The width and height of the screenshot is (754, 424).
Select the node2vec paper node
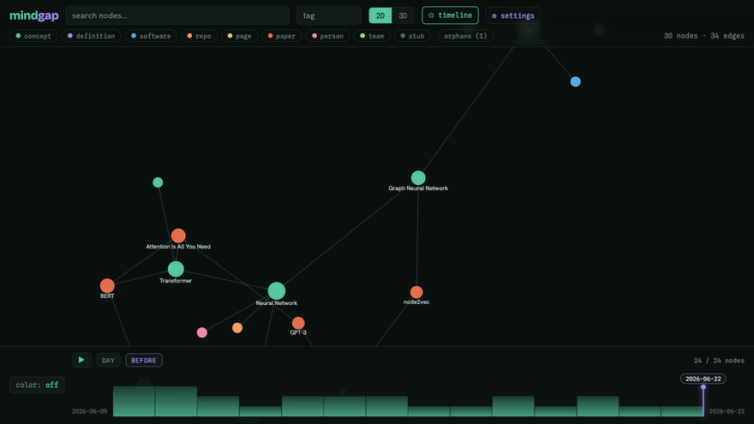[416, 292]
